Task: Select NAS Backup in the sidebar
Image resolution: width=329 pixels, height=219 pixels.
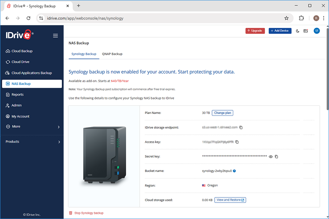Action: coord(32,84)
